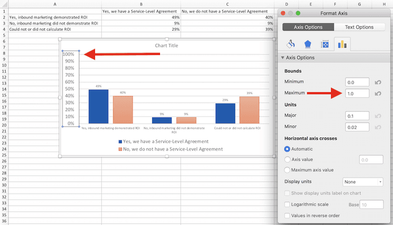This screenshot has height=225, width=393.
Task: Click the blue bar labeled 49%
Action: 99,106
